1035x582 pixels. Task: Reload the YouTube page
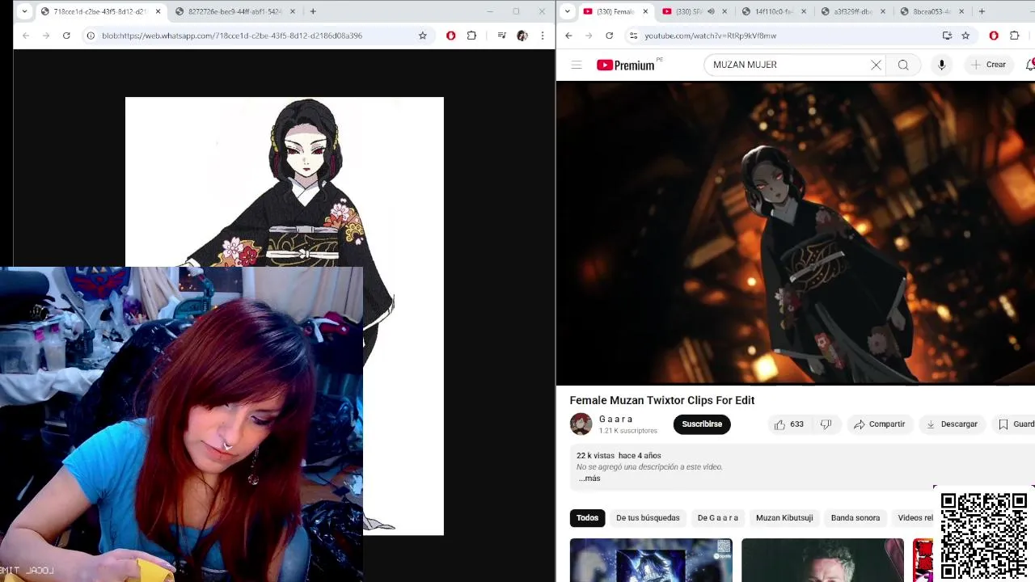(x=609, y=36)
